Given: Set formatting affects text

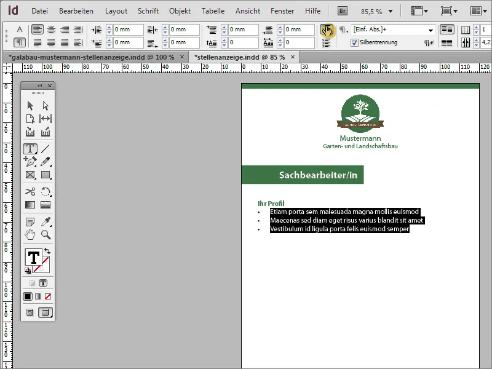Looking at the screenshot, I should [43, 283].
